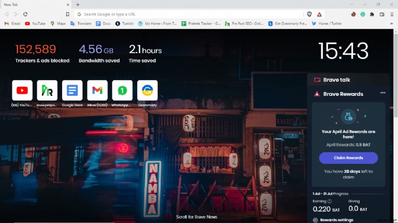Bookmark this page with the bookmark icon
The image size is (398, 223).
click(68, 14)
